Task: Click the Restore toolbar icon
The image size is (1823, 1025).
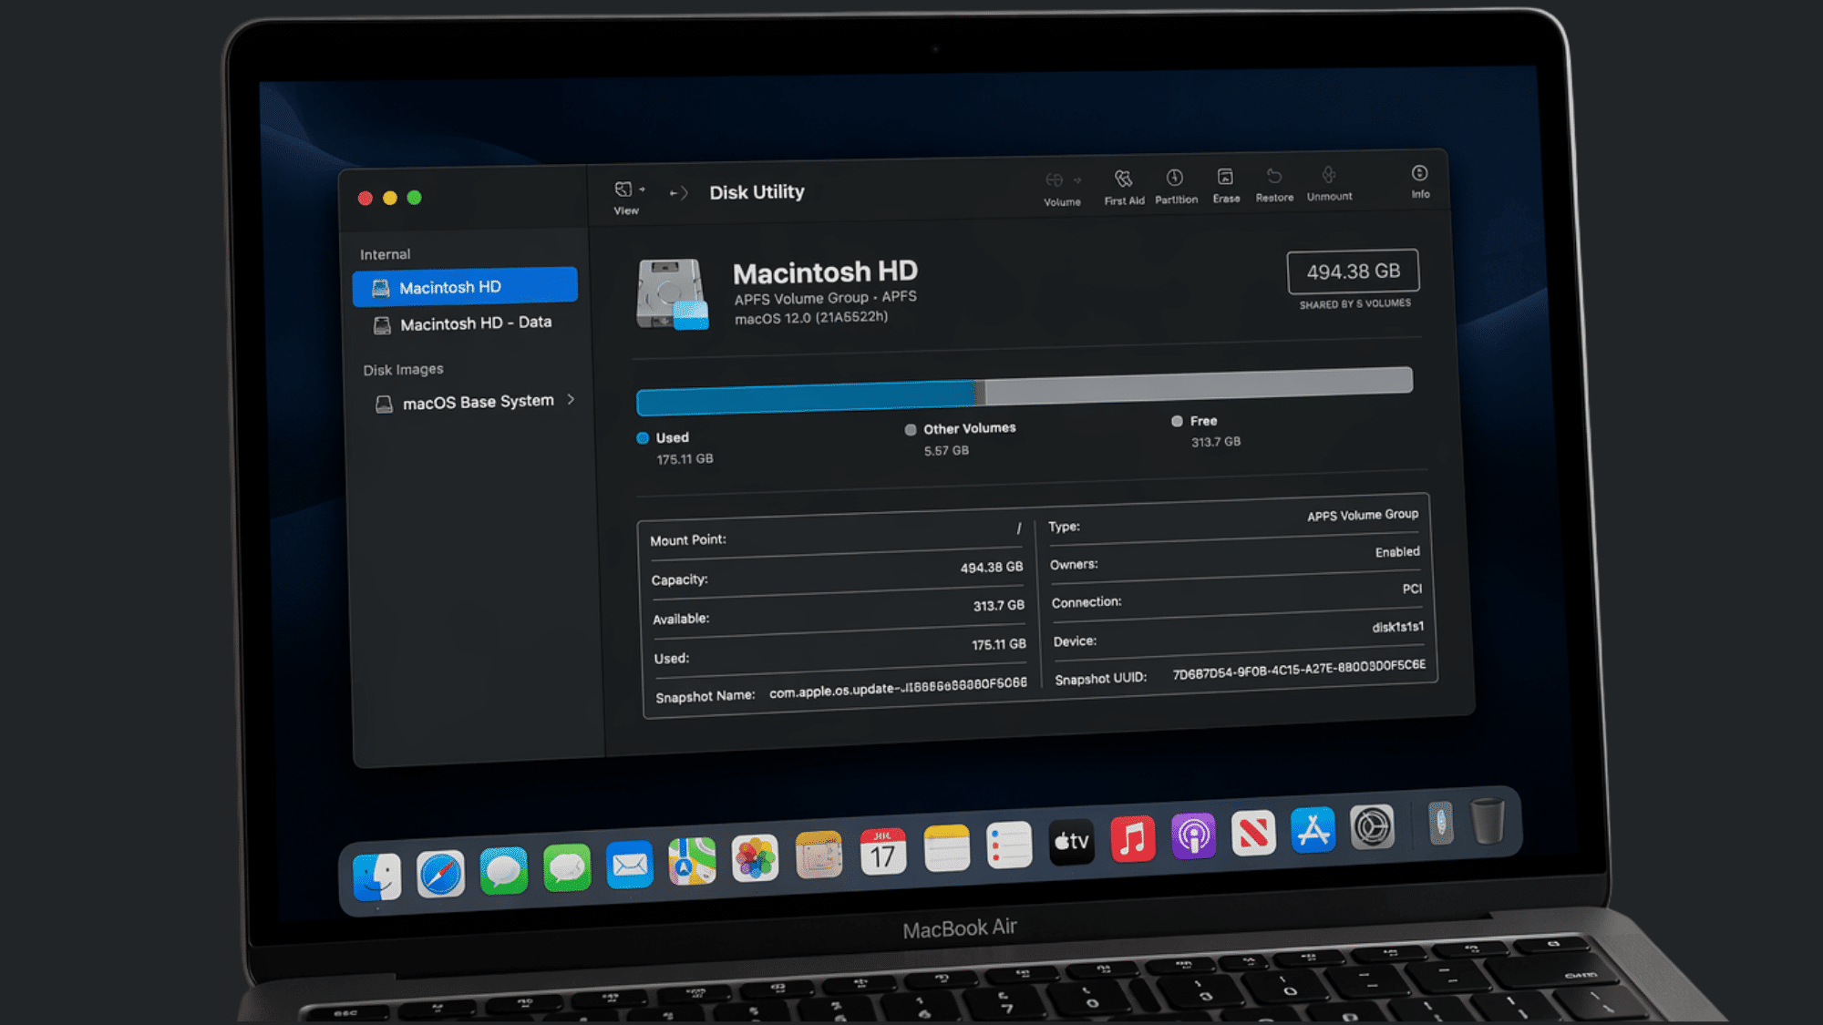Action: pos(1274,184)
